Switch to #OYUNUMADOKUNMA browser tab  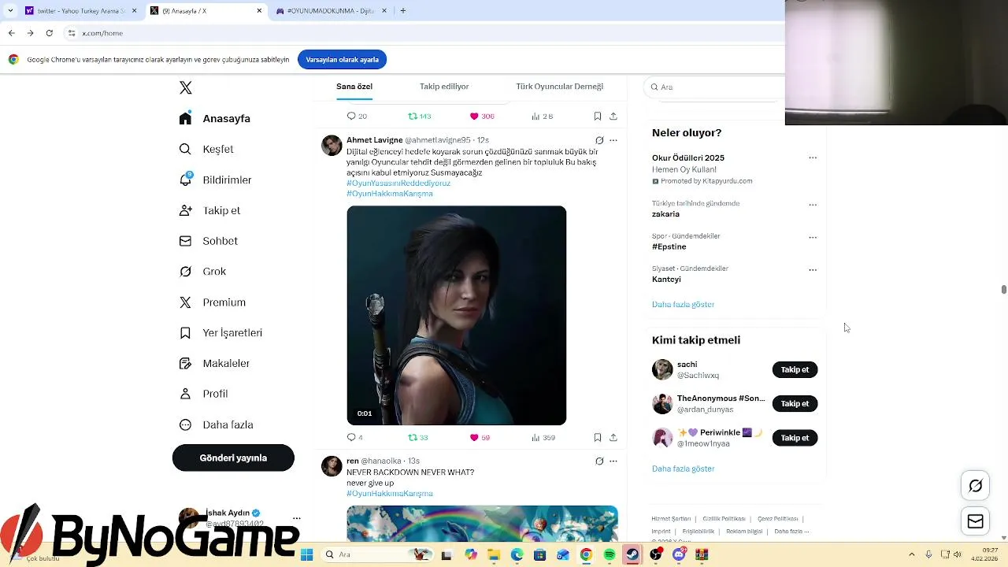tap(332, 11)
